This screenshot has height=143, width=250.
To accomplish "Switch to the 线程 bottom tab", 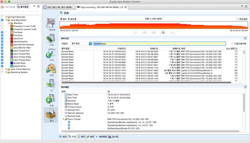I will pyautogui.click(x=90, y=137).
